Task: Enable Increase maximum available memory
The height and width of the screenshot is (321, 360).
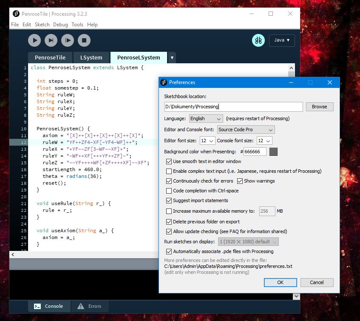Action: point(169,211)
